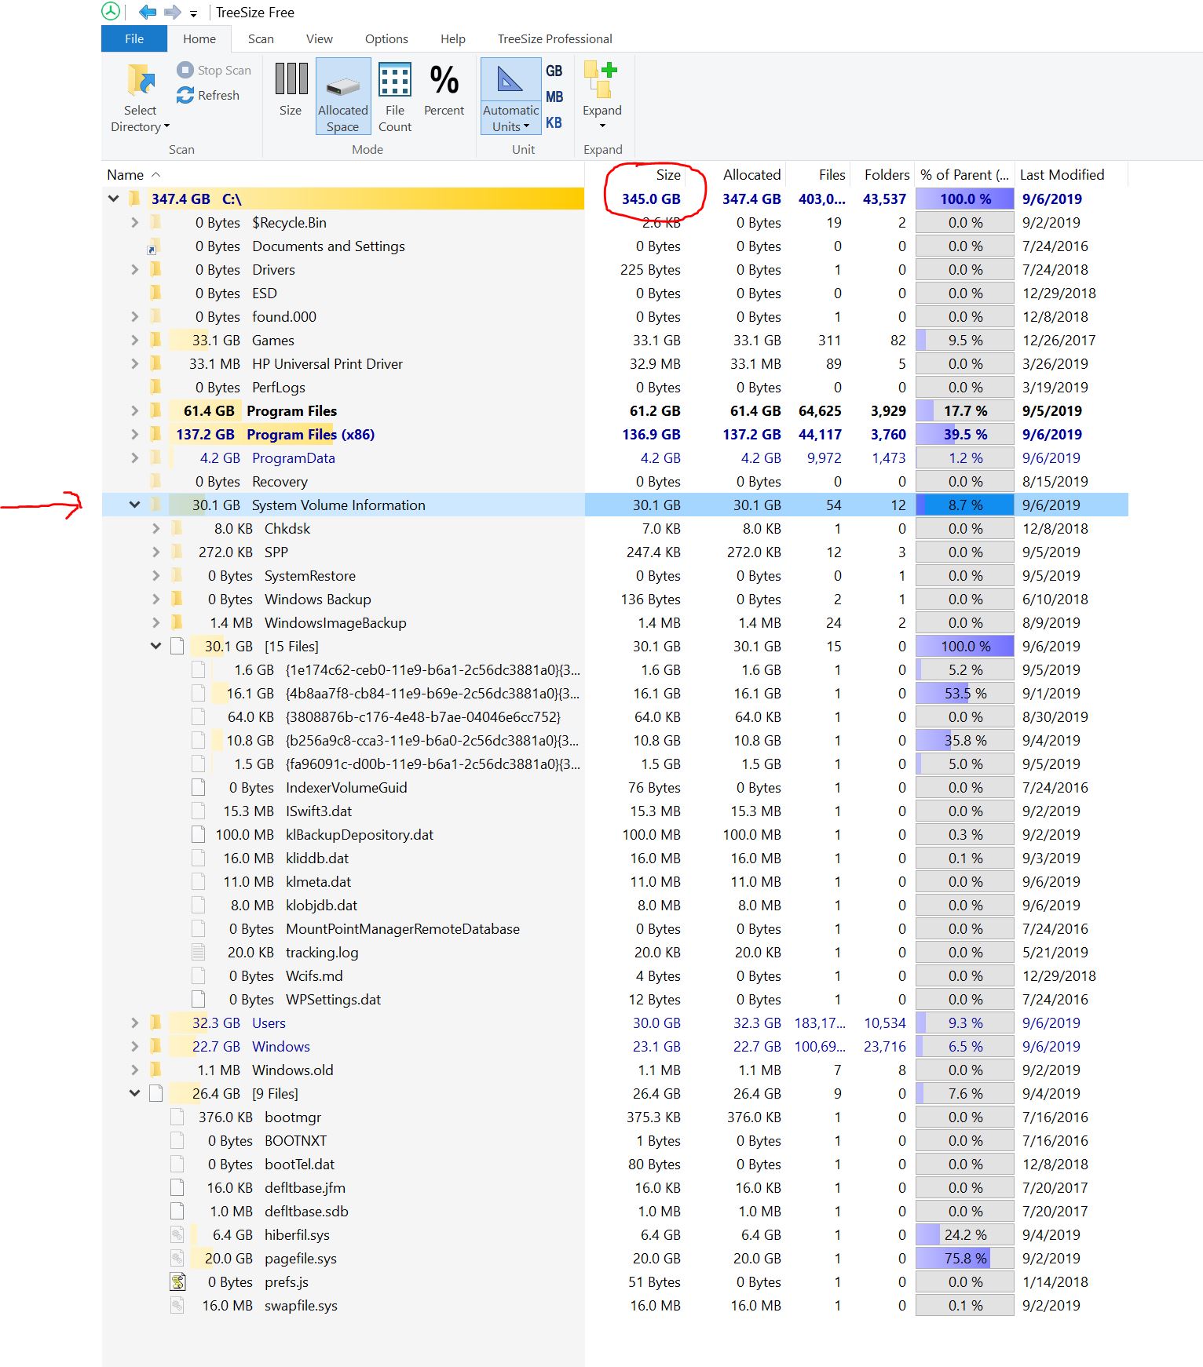Image resolution: width=1203 pixels, height=1367 pixels.
Task: Open the View ribbon tab
Action: click(x=320, y=38)
